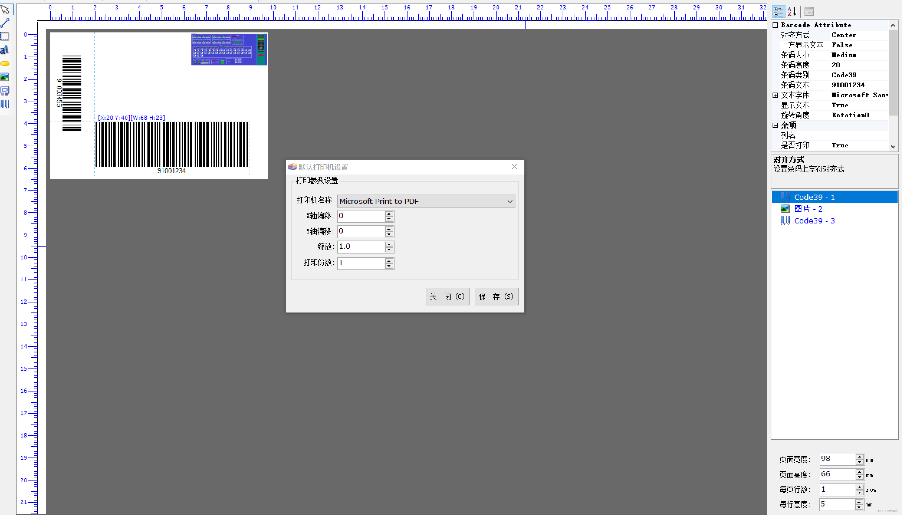This screenshot has width=902, height=515.
Task: Close the default printer settings dialog
Action: coord(514,167)
